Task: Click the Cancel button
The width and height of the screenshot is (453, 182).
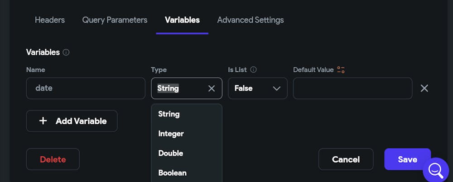Action: tap(346, 159)
